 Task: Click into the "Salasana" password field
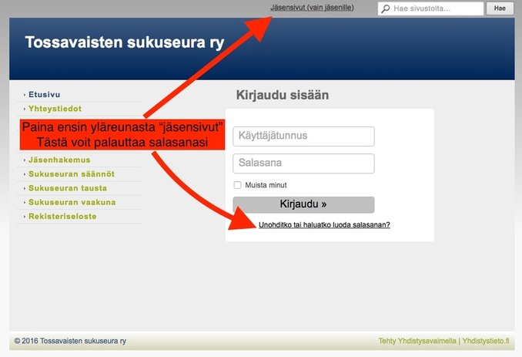tap(303, 163)
